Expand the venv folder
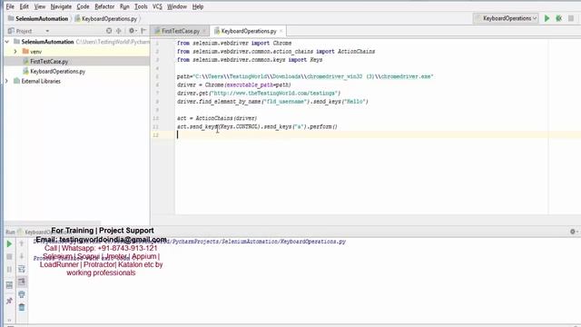The height and width of the screenshot is (327, 581). 15,52
